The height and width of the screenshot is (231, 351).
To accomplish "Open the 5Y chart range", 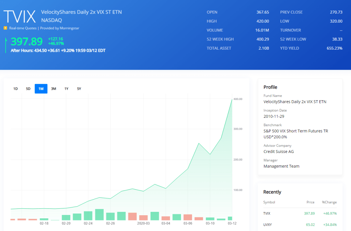I will 79,89.
